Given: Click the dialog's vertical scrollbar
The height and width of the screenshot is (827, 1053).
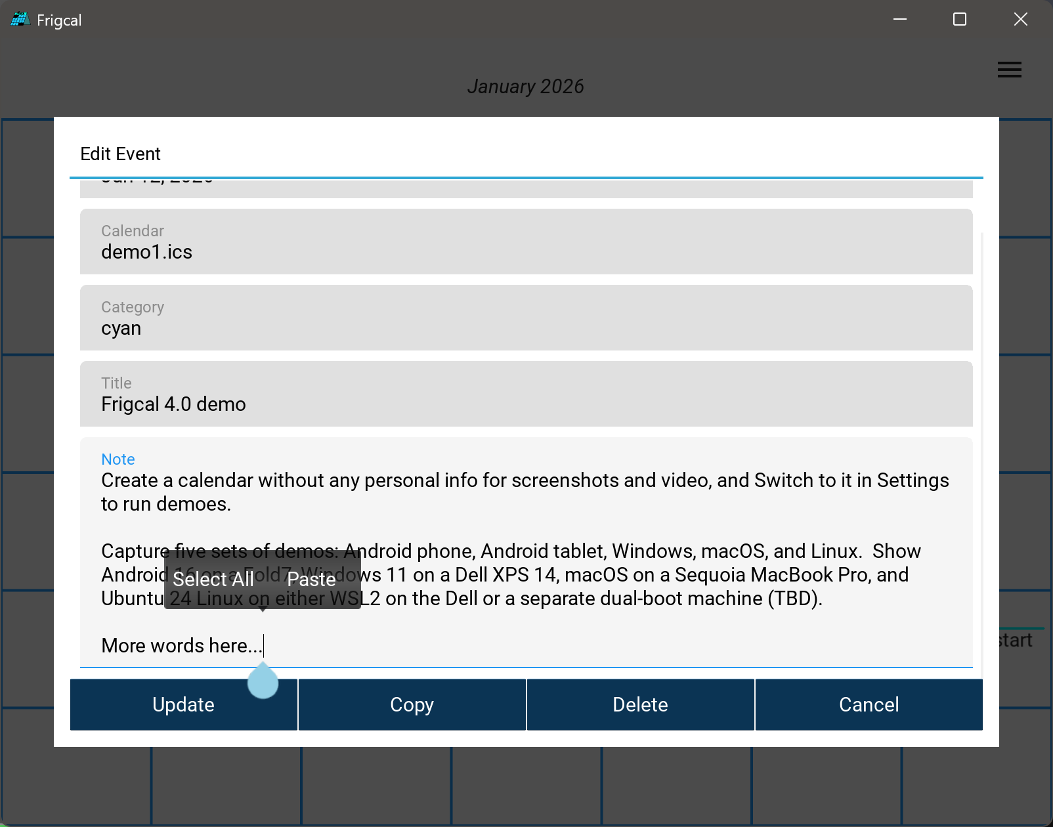Looking at the screenshot, I should pyautogui.click(x=982, y=446).
